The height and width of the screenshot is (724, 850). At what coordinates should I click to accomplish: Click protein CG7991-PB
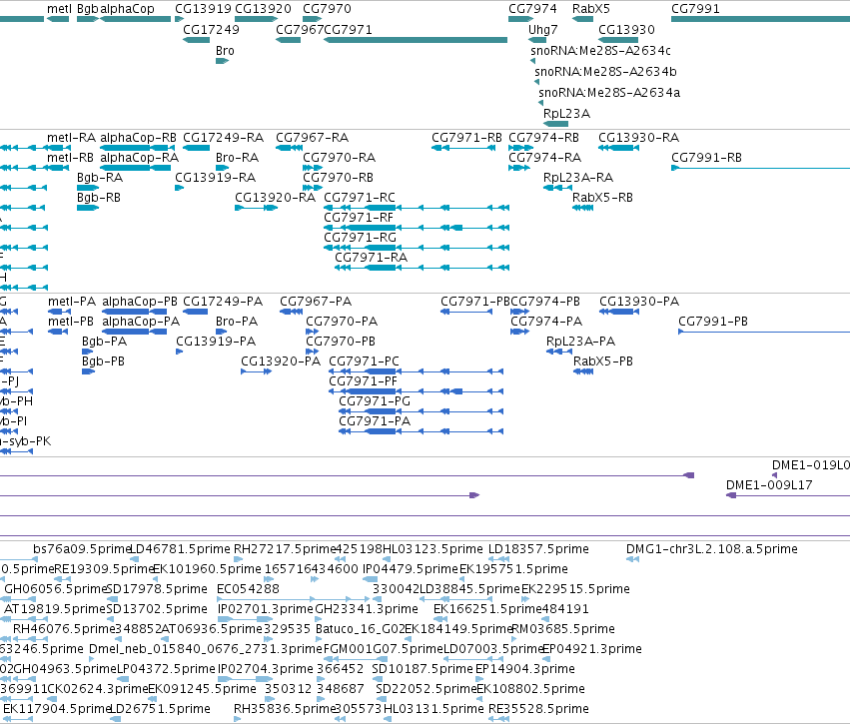(764, 332)
